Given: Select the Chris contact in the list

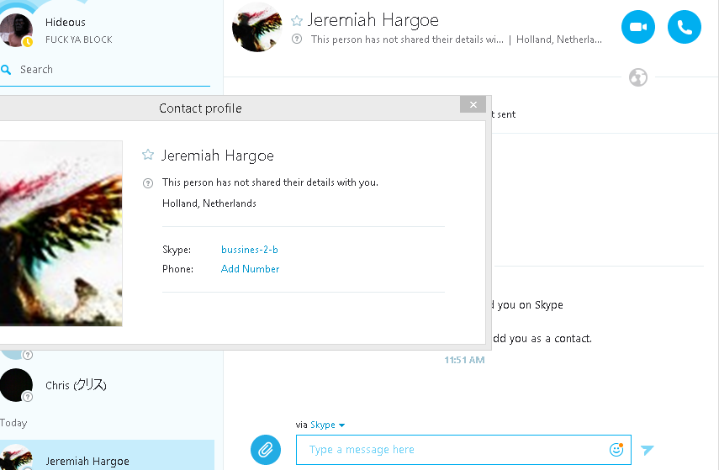Looking at the screenshot, I should click(x=76, y=385).
